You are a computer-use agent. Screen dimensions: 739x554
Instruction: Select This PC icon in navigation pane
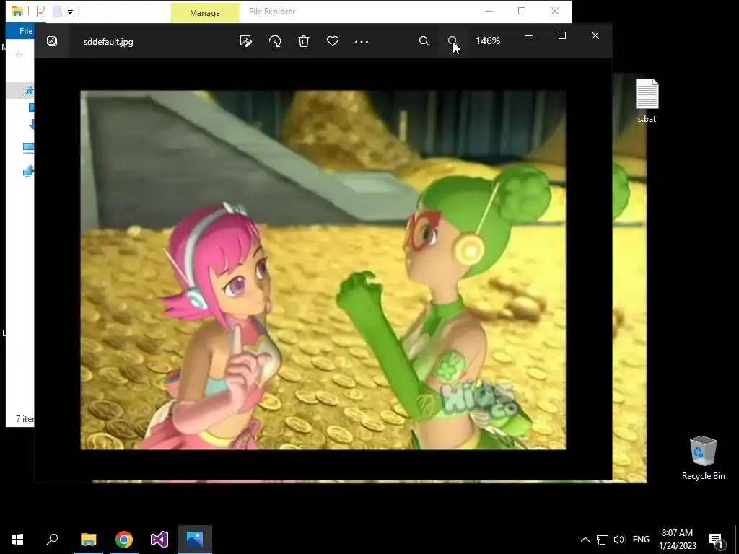(28, 148)
